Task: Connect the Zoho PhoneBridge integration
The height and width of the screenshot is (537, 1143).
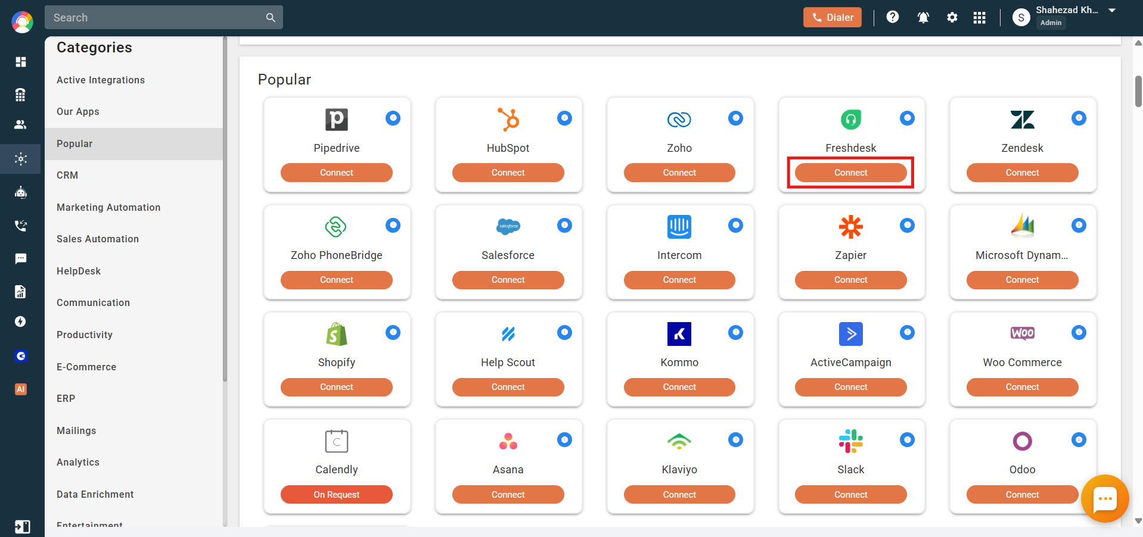Action: (337, 280)
